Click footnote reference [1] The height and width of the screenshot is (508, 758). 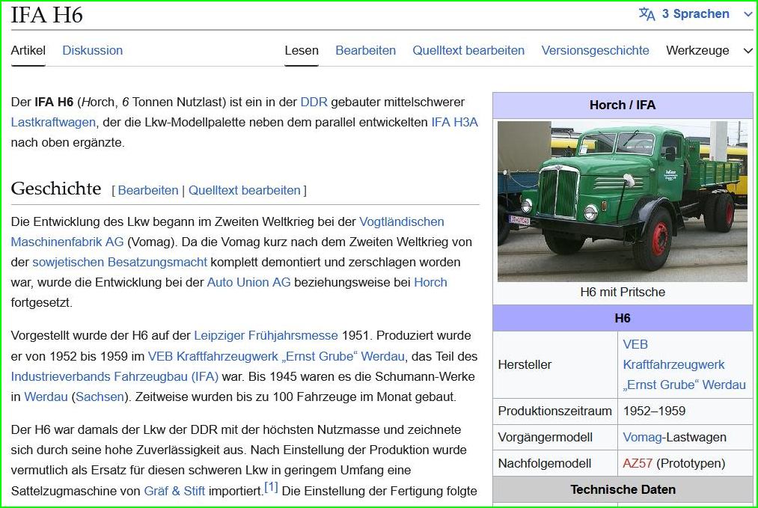tap(271, 488)
